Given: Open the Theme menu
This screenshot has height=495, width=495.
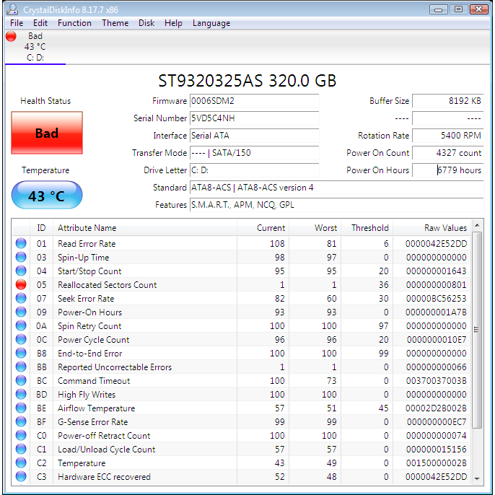Looking at the screenshot, I should 115,23.
